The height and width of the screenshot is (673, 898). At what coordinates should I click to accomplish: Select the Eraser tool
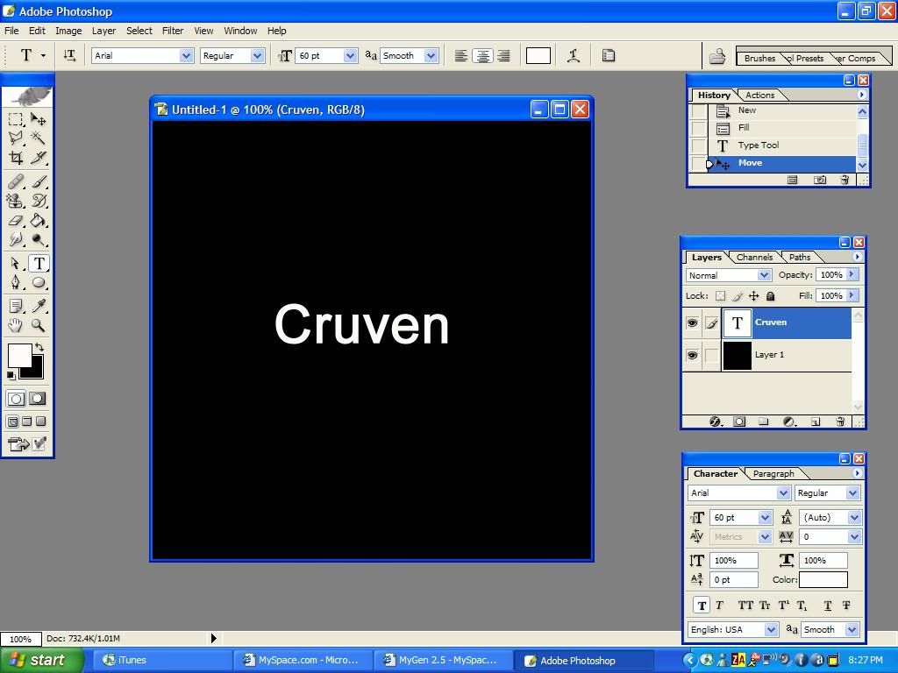click(x=16, y=220)
